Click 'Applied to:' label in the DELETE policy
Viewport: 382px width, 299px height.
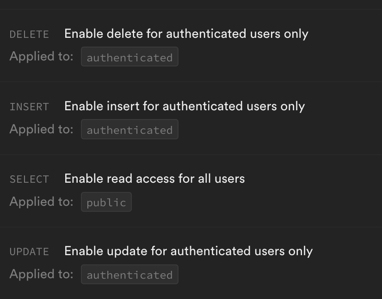(41, 56)
